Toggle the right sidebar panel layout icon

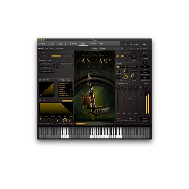64,44
